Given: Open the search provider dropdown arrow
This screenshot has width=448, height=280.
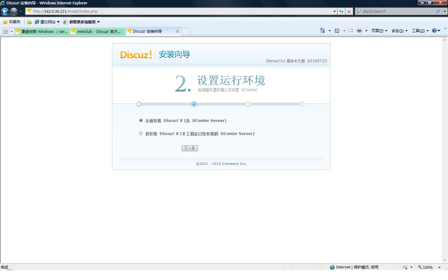Looking at the screenshot, I should pyautogui.click(x=445, y=12).
